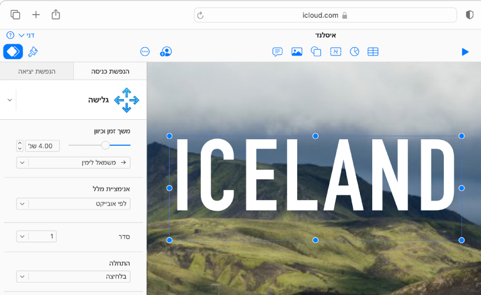Click the icloud.com address bar
This screenshot has height=295, width=481.
(x=325, y=15)
